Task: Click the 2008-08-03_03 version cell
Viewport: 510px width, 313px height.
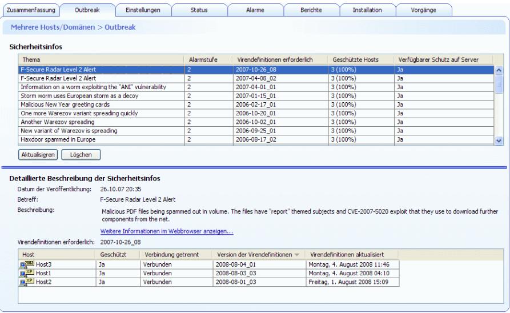Action: pyautogui.click(x=259, y=274)
